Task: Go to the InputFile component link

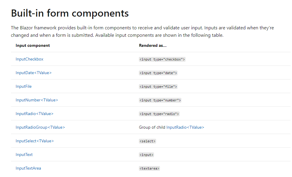Action: pyautogui.click(x=23, y=87)
